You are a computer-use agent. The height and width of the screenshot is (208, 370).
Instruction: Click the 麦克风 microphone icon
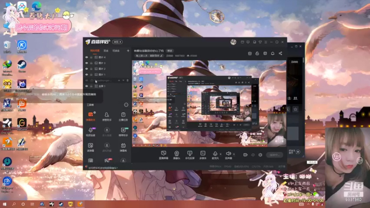click(x=215, y=154)
